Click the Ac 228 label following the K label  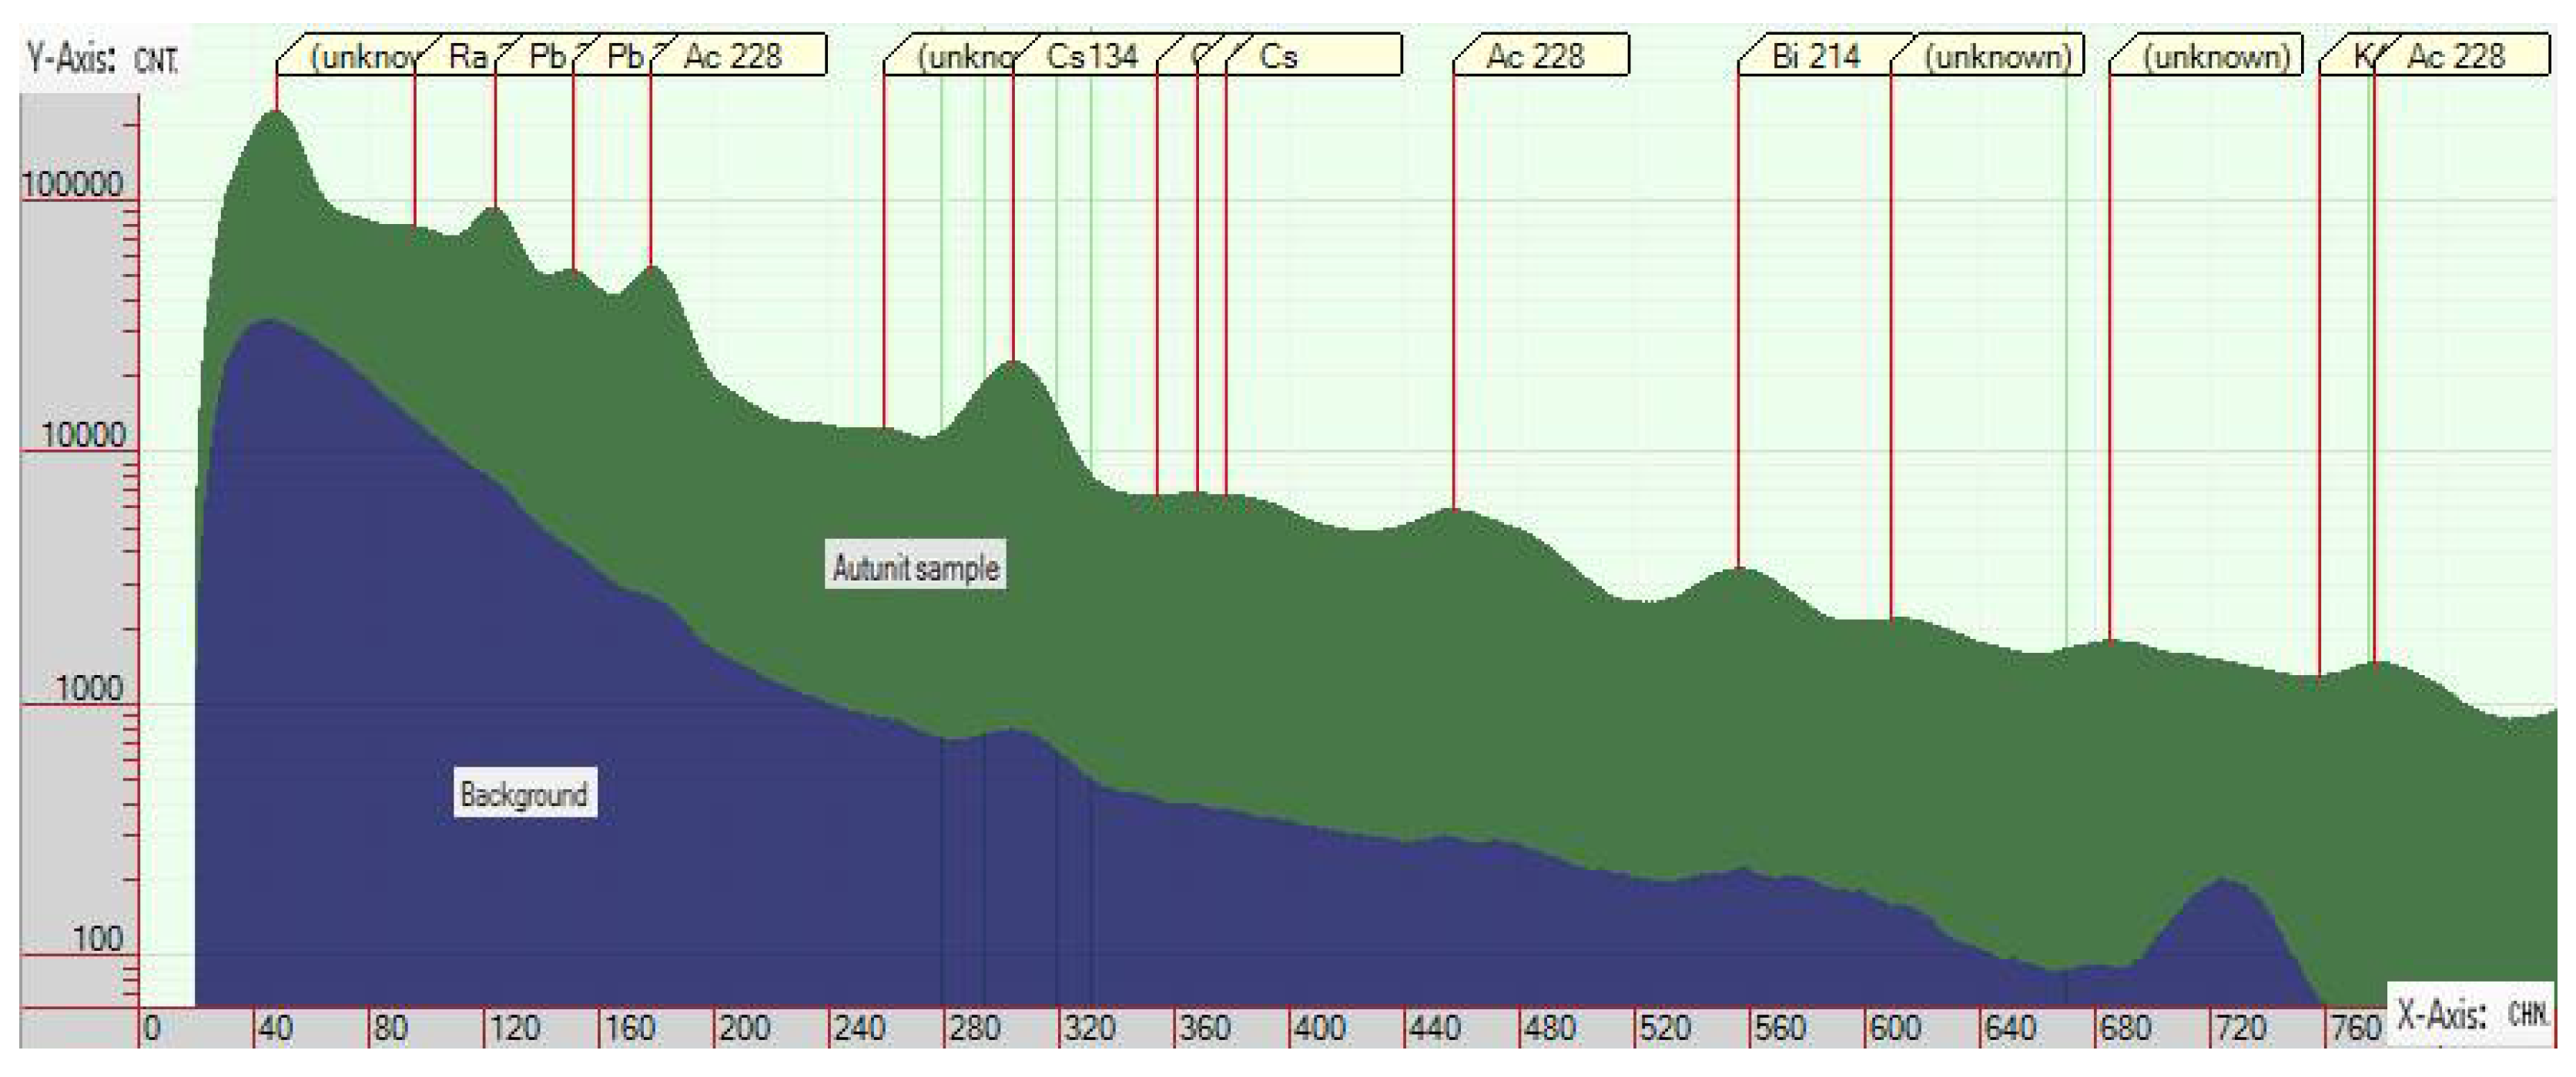click(2455, 55)
